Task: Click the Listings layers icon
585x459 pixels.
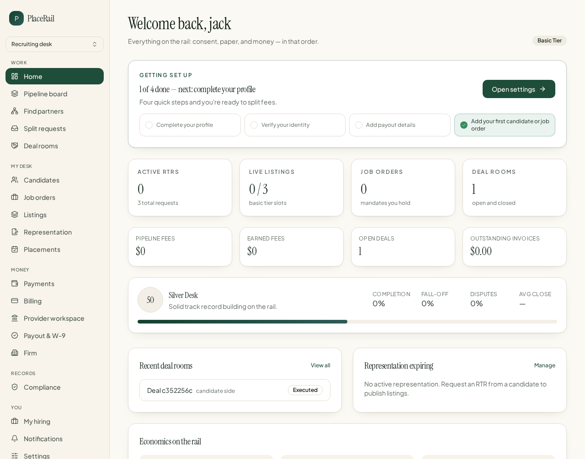Action: point(15,214)
